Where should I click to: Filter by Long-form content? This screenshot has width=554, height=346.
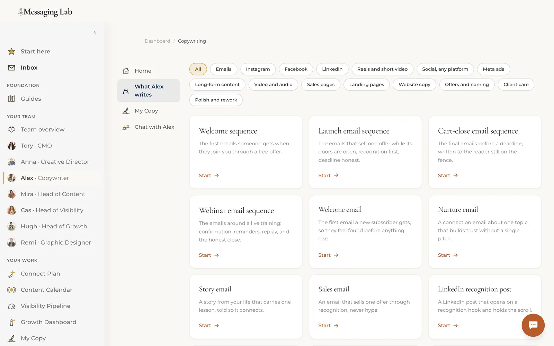point(217,85)
